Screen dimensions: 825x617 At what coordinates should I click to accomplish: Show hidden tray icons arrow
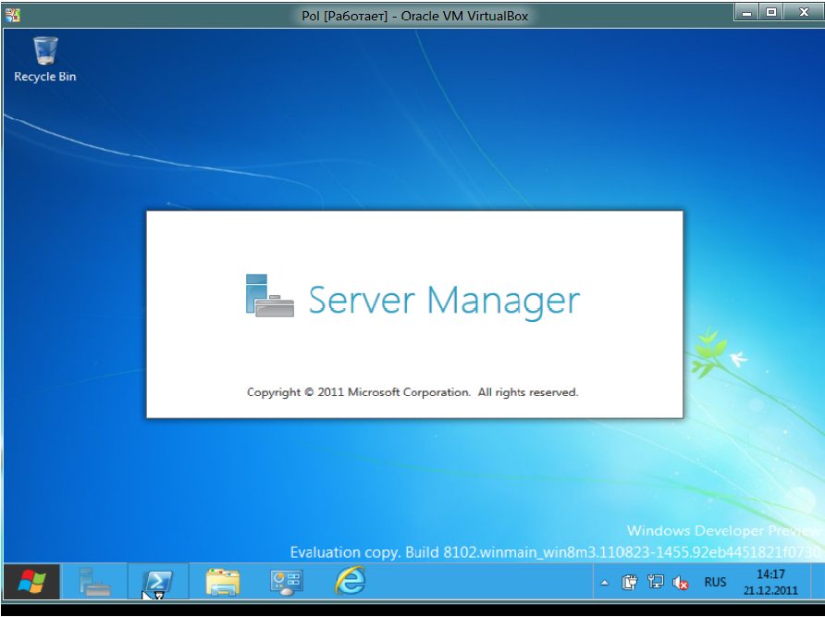(x=605, y=583)
